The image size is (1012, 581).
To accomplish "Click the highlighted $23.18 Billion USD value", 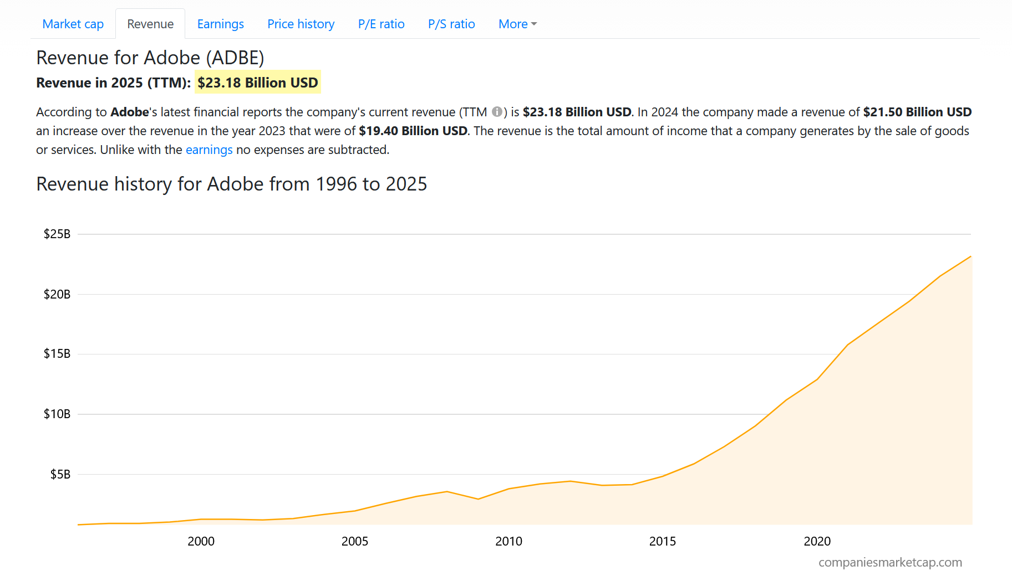I will 258,83.
